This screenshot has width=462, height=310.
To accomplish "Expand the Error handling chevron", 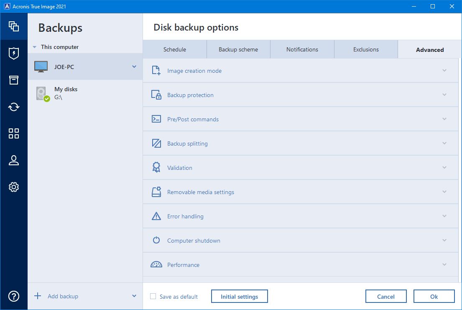I will [x=444, y=216].
